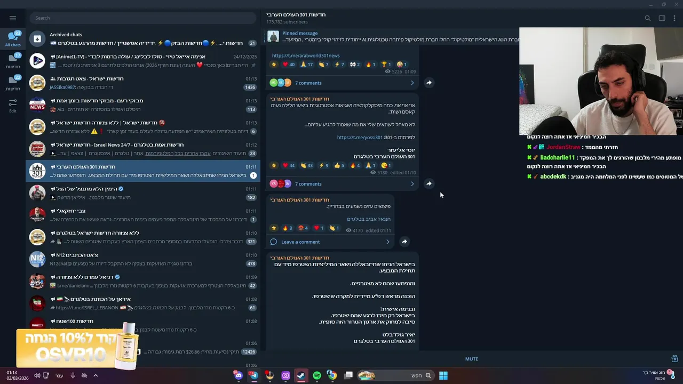Viewport: 683px width, 384px height.
Task: Open the chat with unread badge 113
Action: point(143,105)
